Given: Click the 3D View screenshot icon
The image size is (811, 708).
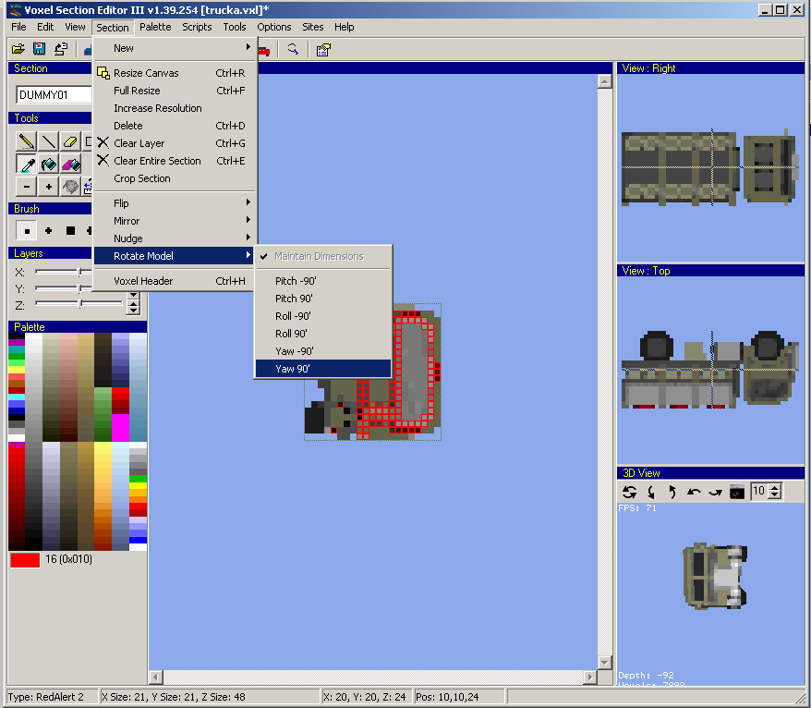Looking at the screenshot, I should tap(737, 491).
